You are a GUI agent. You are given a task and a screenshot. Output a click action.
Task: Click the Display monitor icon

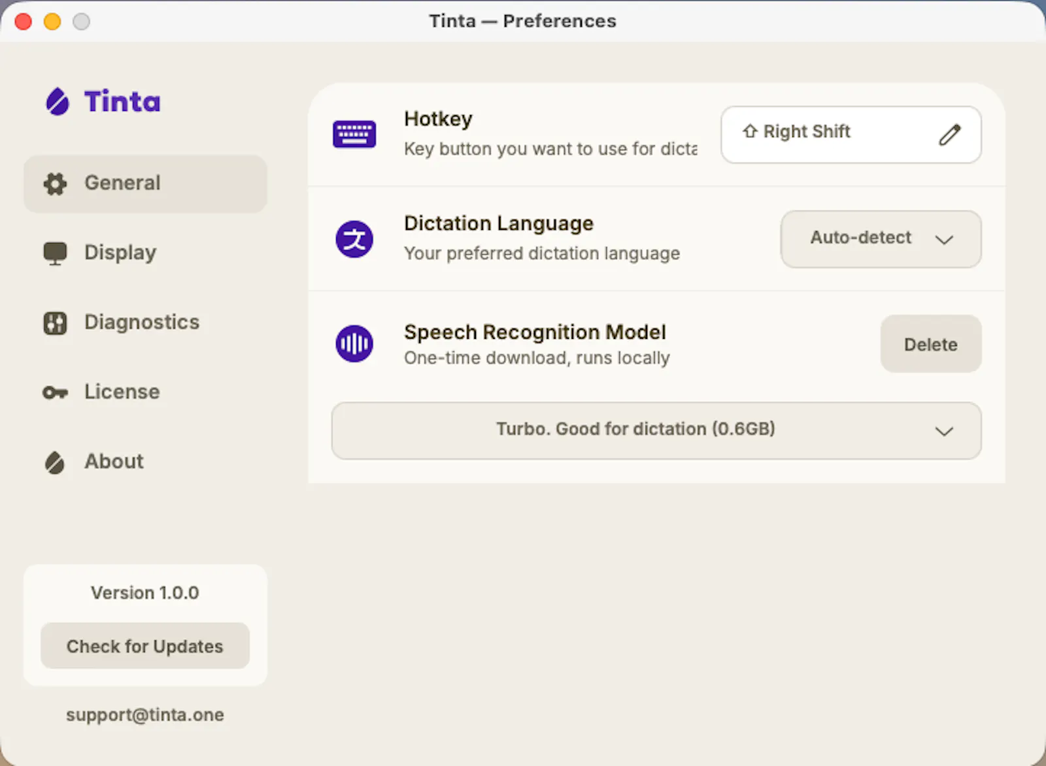tap(55, 253)
